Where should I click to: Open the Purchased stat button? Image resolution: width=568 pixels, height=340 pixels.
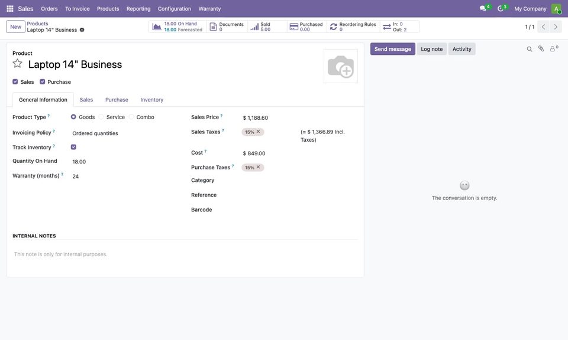coord(307,27)
